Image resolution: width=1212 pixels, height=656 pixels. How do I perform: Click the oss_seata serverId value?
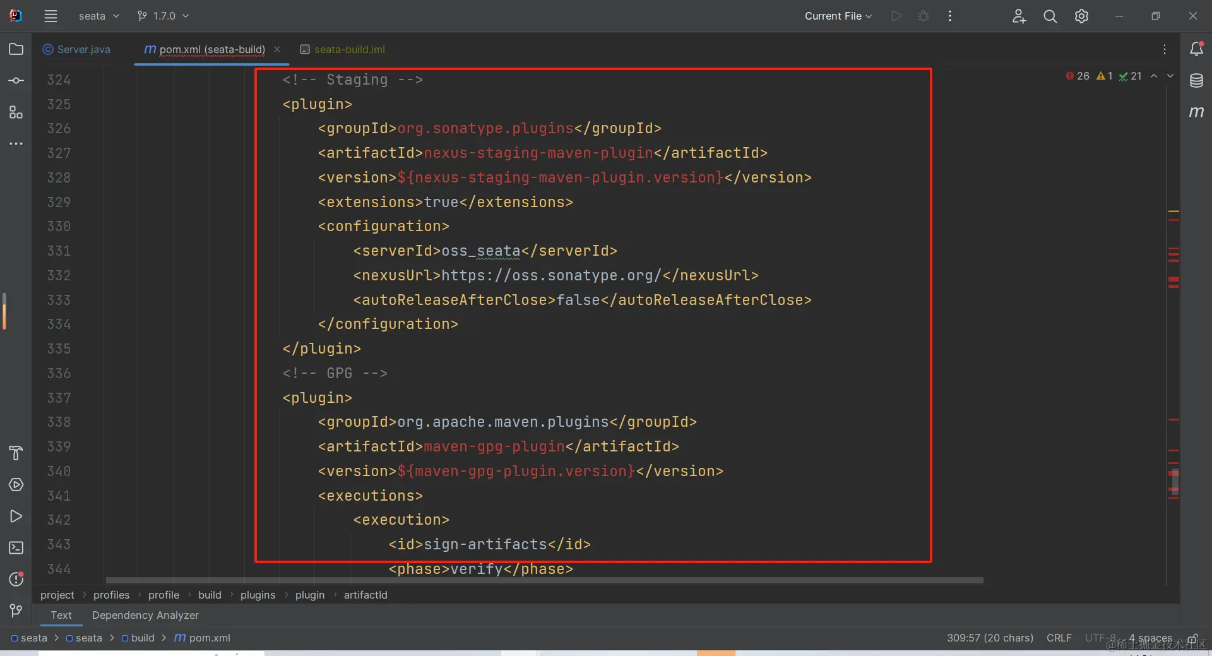coord(481,251)
